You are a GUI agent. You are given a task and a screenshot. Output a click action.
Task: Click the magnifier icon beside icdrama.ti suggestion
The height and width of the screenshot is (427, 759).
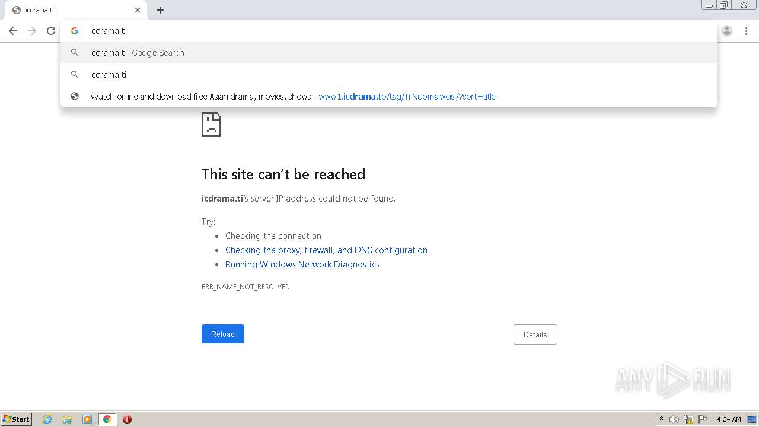(x=75, y=75)
